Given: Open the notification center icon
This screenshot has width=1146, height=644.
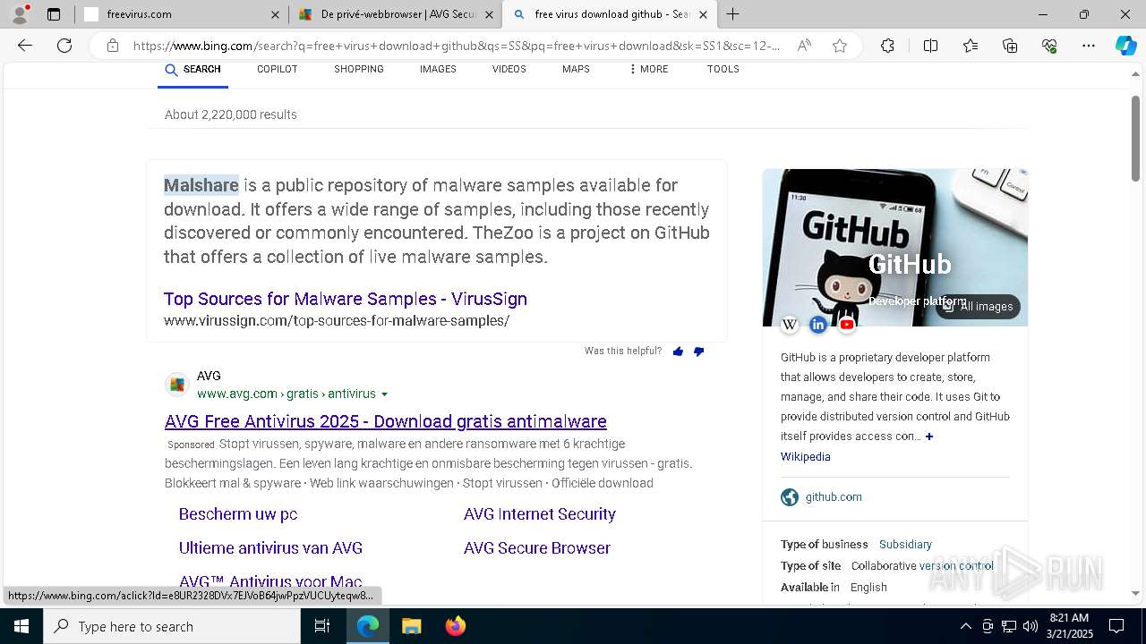Looking at the screenshot, I should coord(1116,626).
